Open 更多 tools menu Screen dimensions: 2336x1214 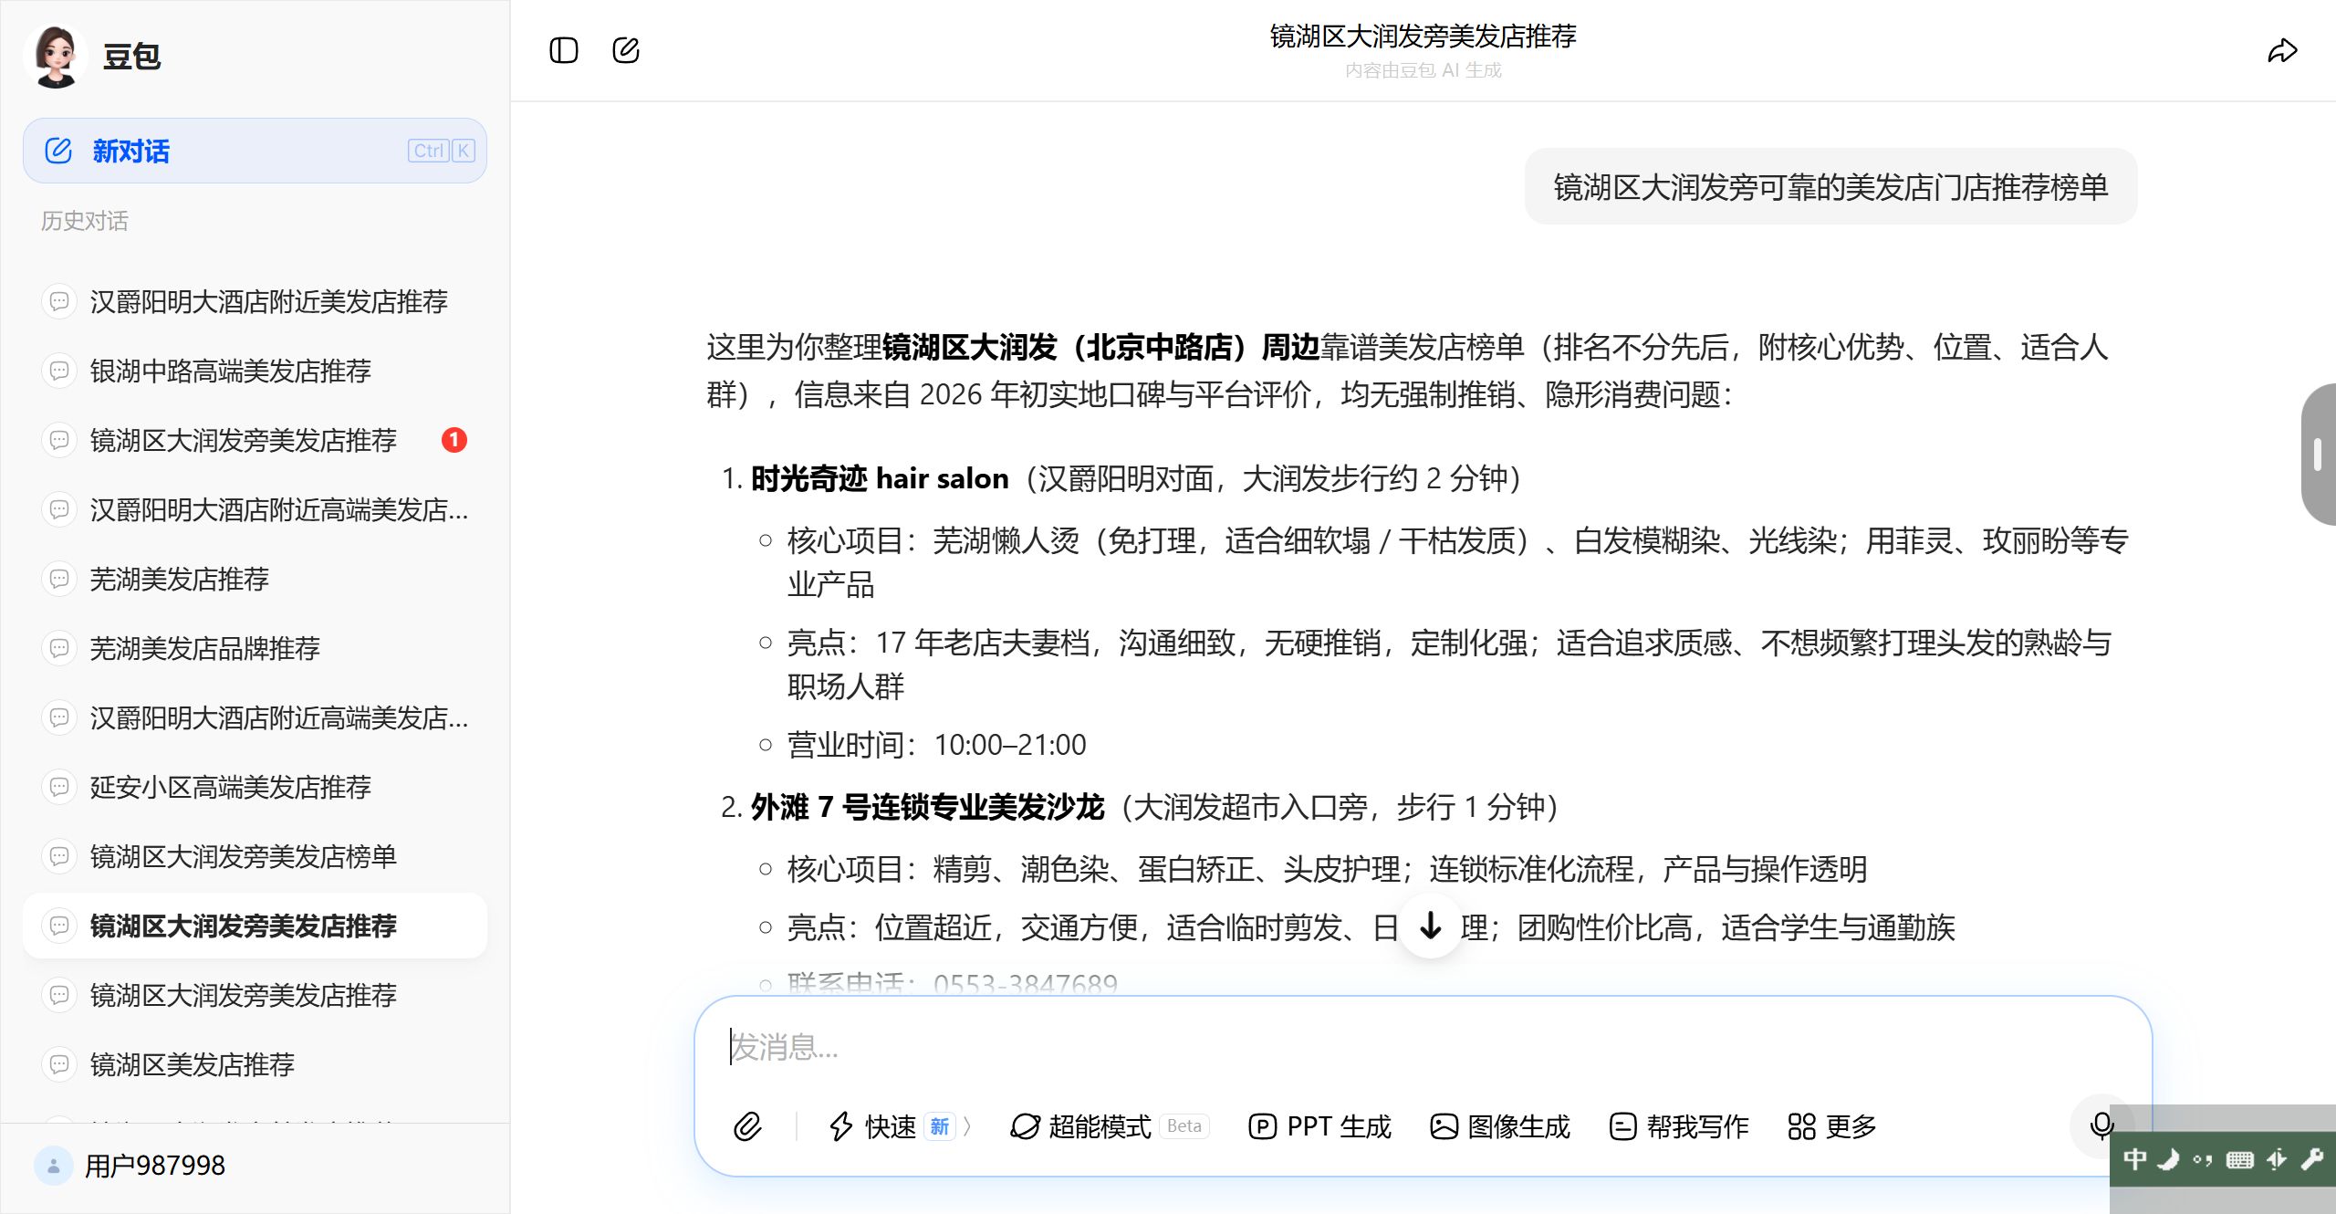tap(1832, 1126)
